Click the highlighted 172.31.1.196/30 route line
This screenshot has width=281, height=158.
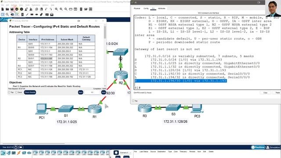[x=180, y=81]
